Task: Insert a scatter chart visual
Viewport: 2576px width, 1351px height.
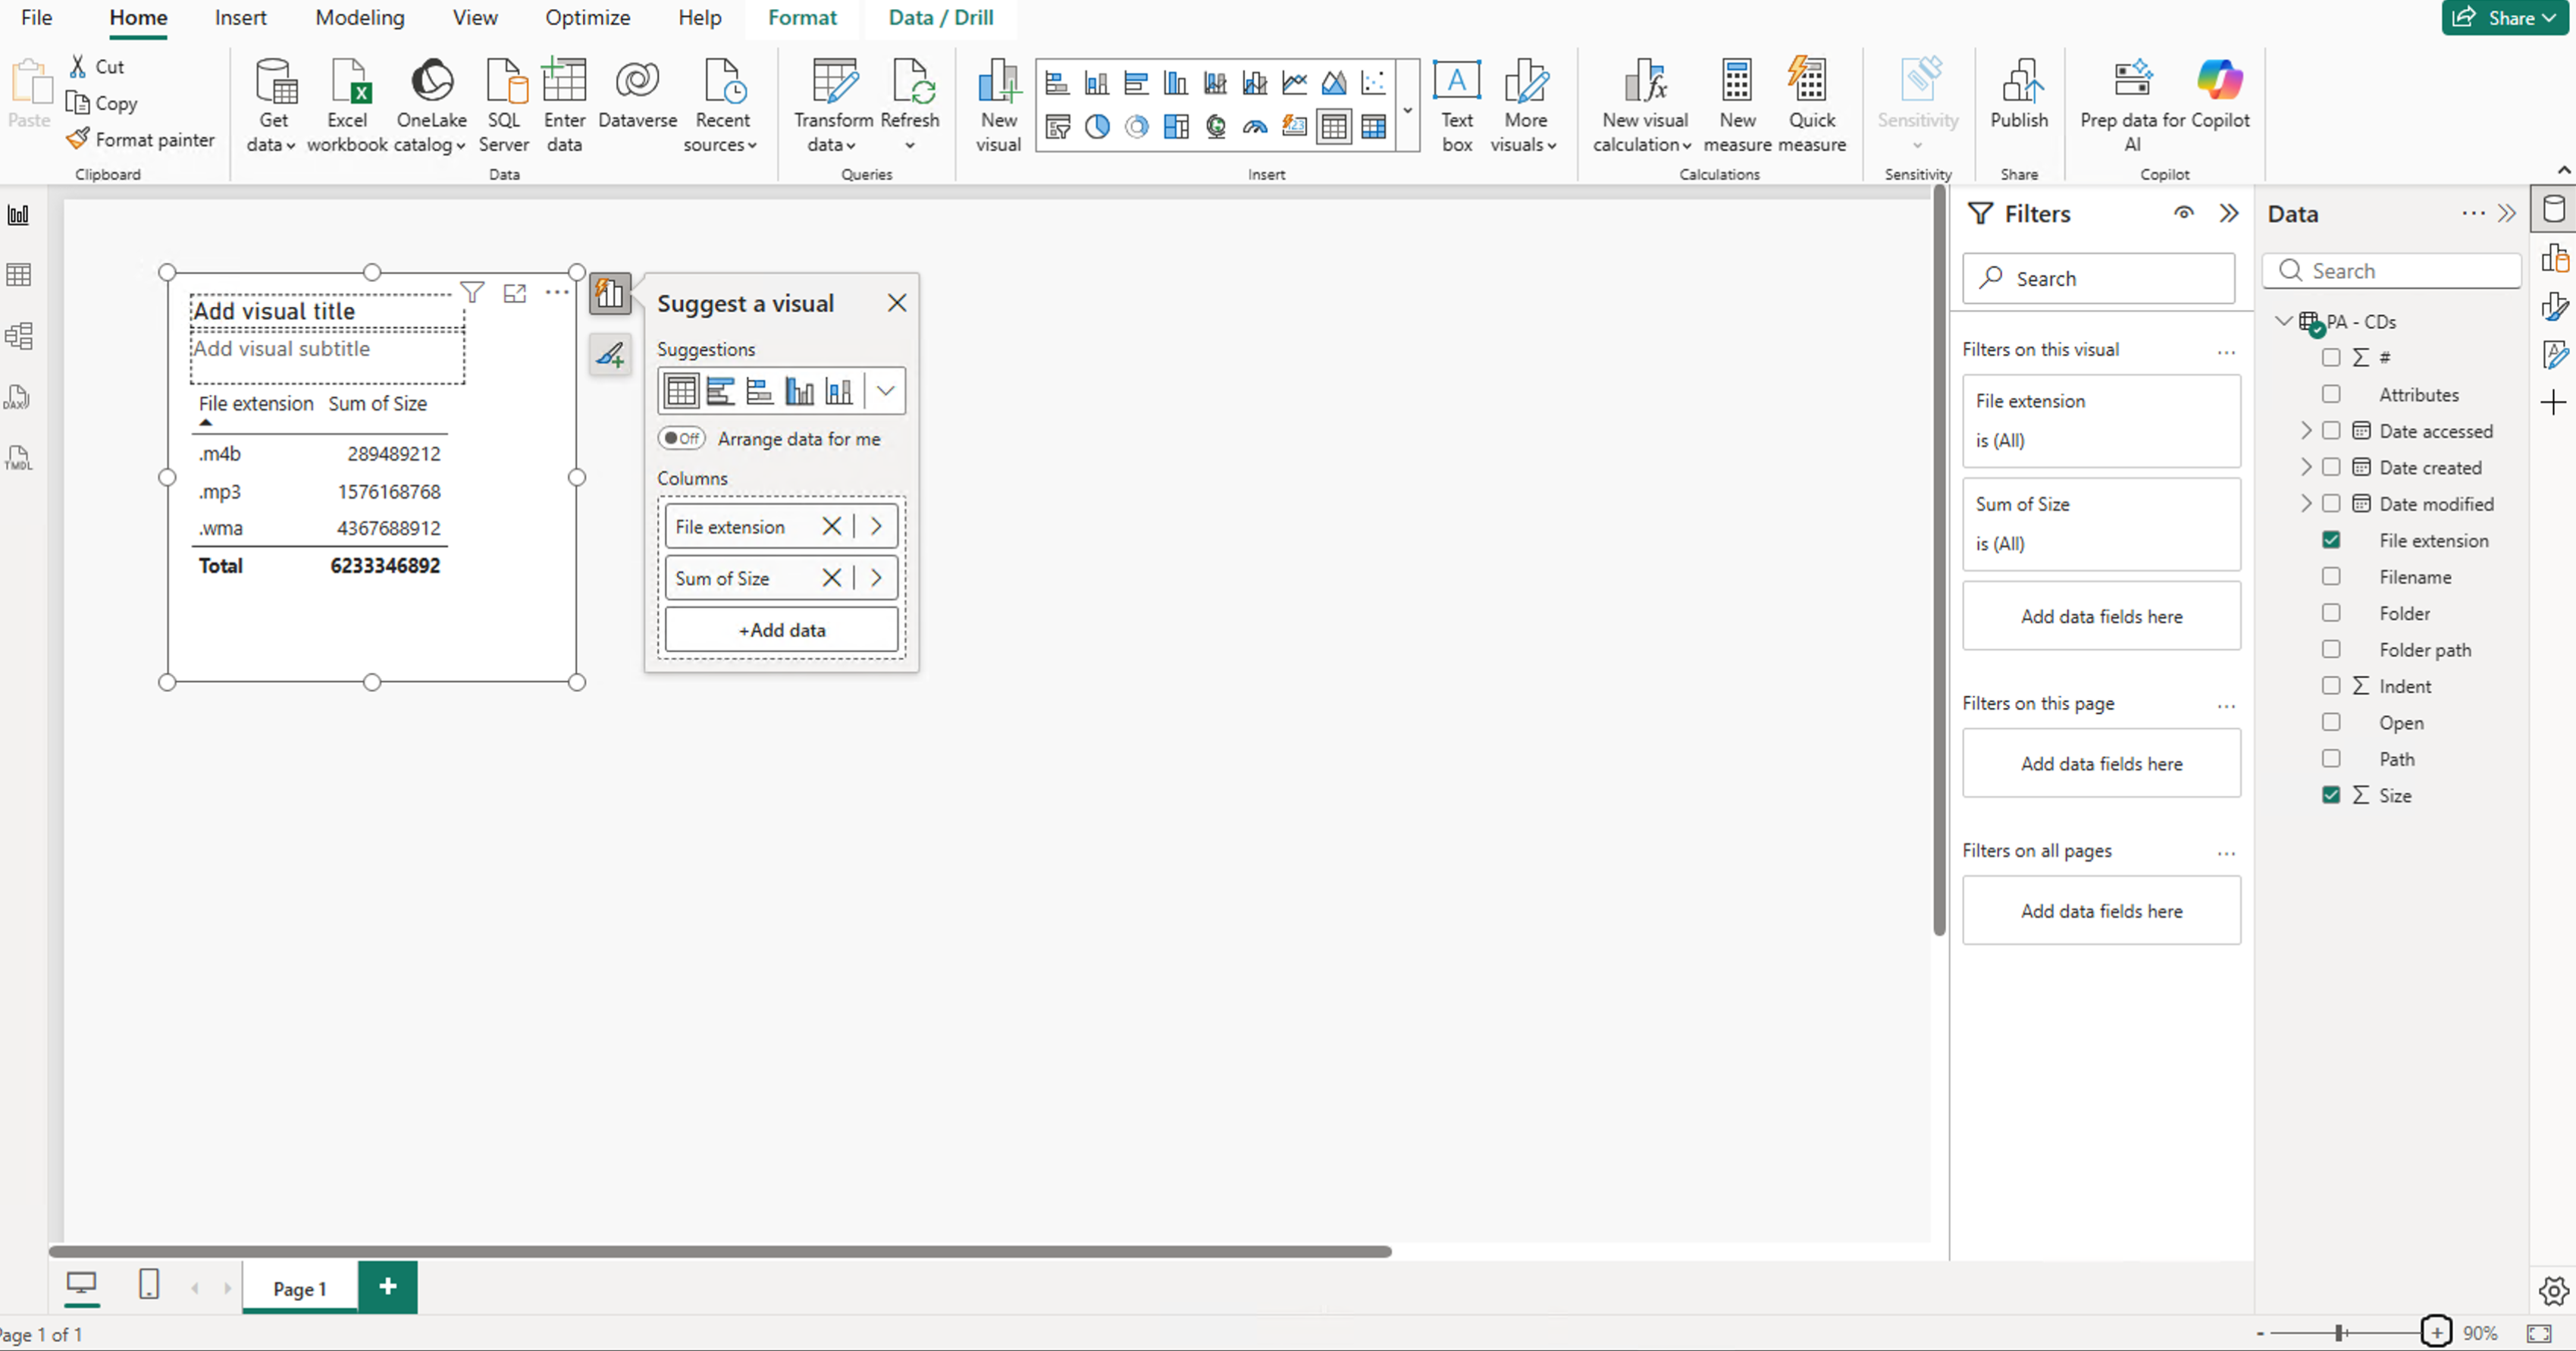Action: point(1374,83)
